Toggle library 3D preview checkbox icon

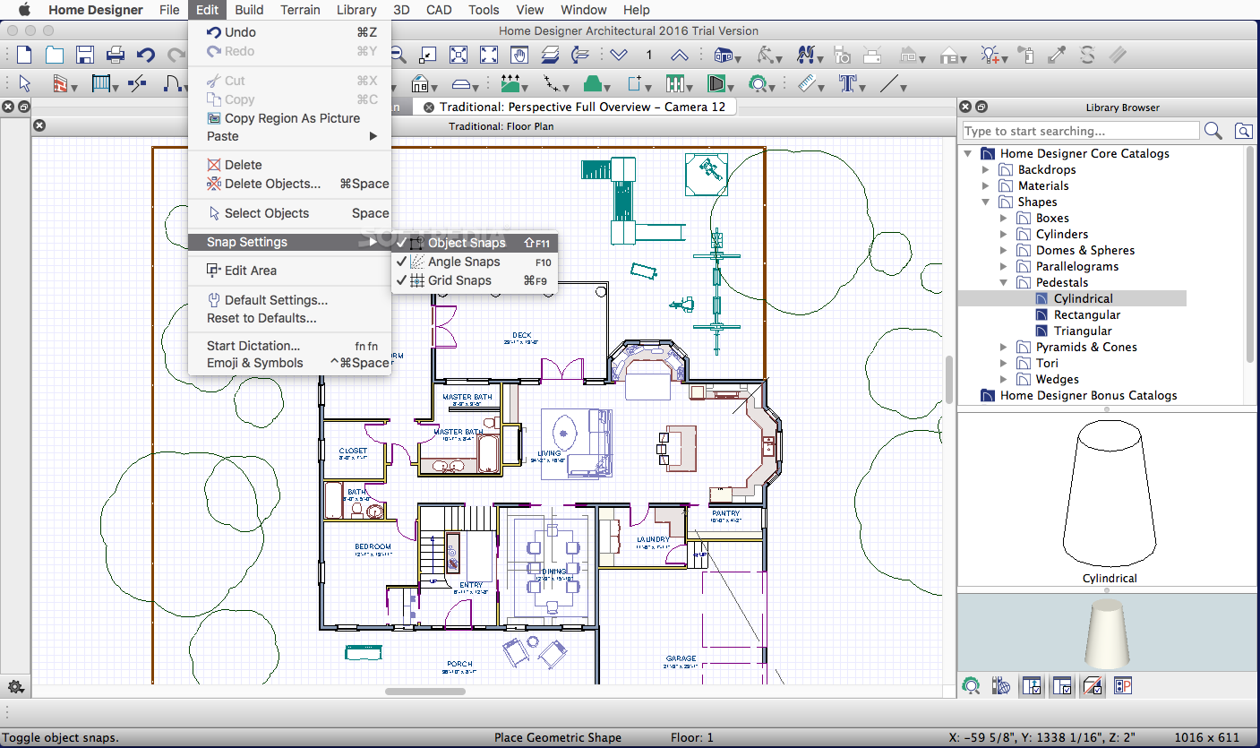click(x=1093, y=686)
